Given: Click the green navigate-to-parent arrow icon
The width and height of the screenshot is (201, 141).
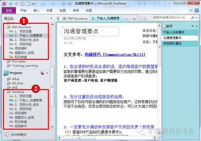Looking at the screenshot, I should (x=58, y=18).
